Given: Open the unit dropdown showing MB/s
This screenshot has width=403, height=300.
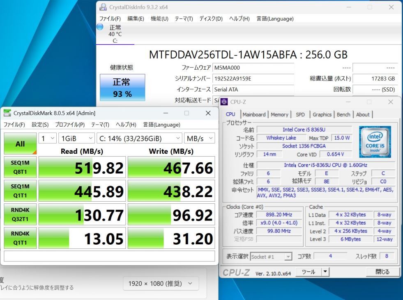Looking at the screenshot, I should click(199, 139).
